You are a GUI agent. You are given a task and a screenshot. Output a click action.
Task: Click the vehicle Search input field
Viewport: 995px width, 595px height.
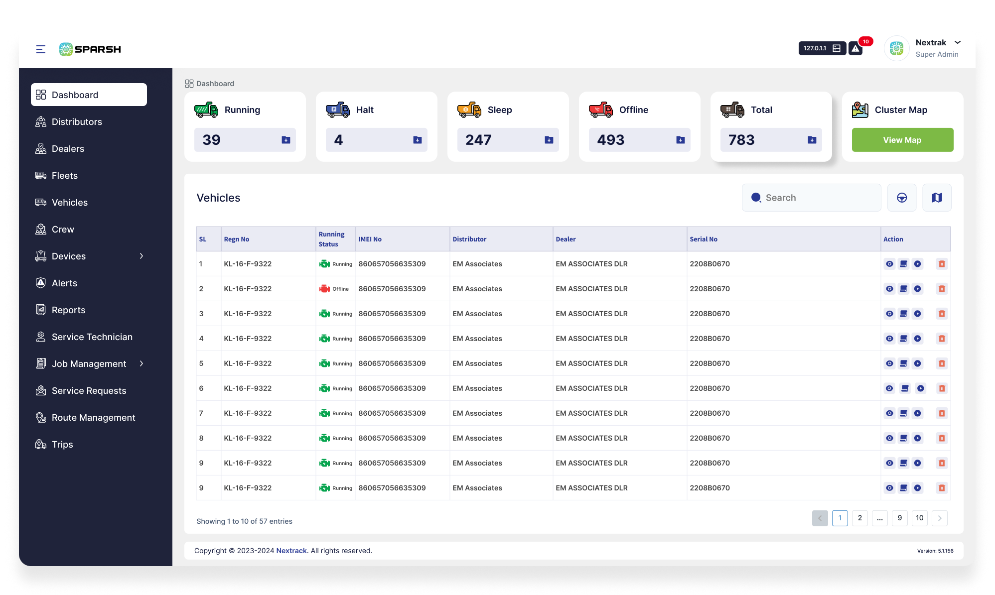817,198
